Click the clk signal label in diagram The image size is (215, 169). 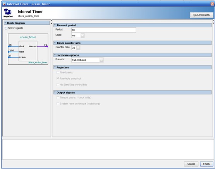pyautogui.click(x=10, y=45)
